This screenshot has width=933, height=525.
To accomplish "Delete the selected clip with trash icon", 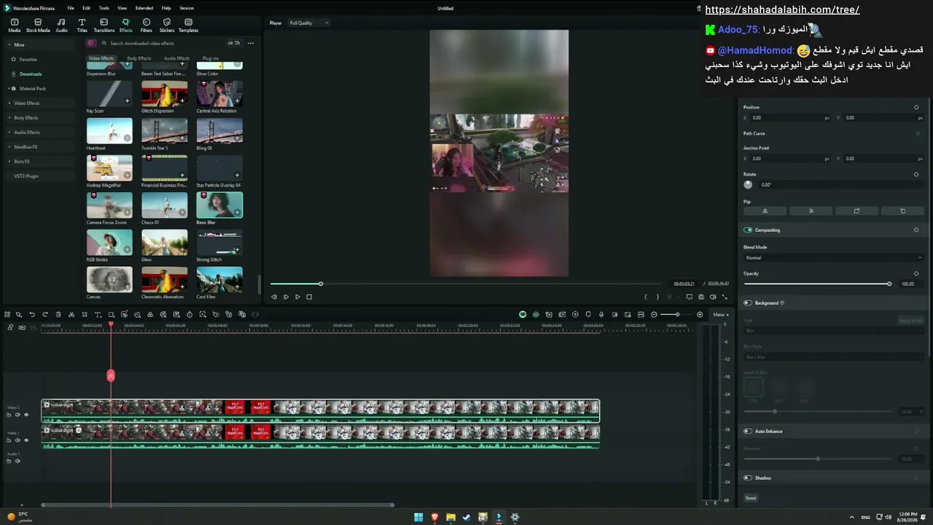I will (x=58, y=315).
